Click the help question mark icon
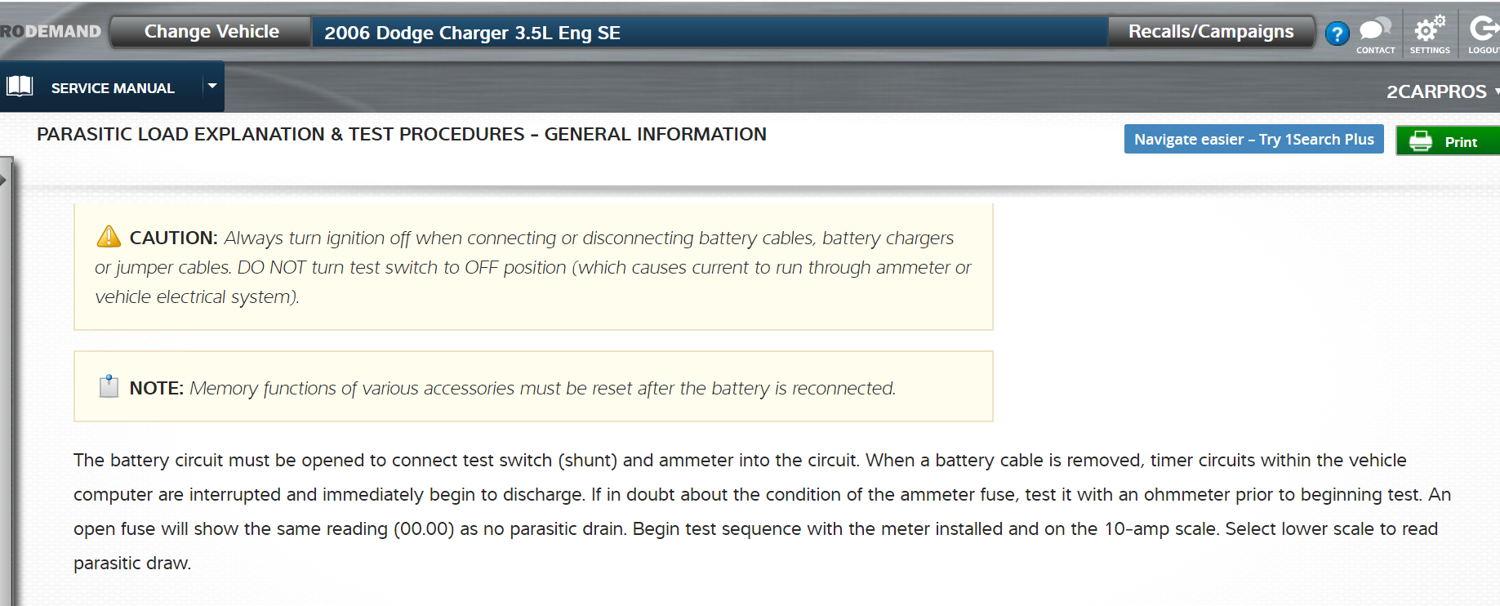 click(x=1337, y=33)
